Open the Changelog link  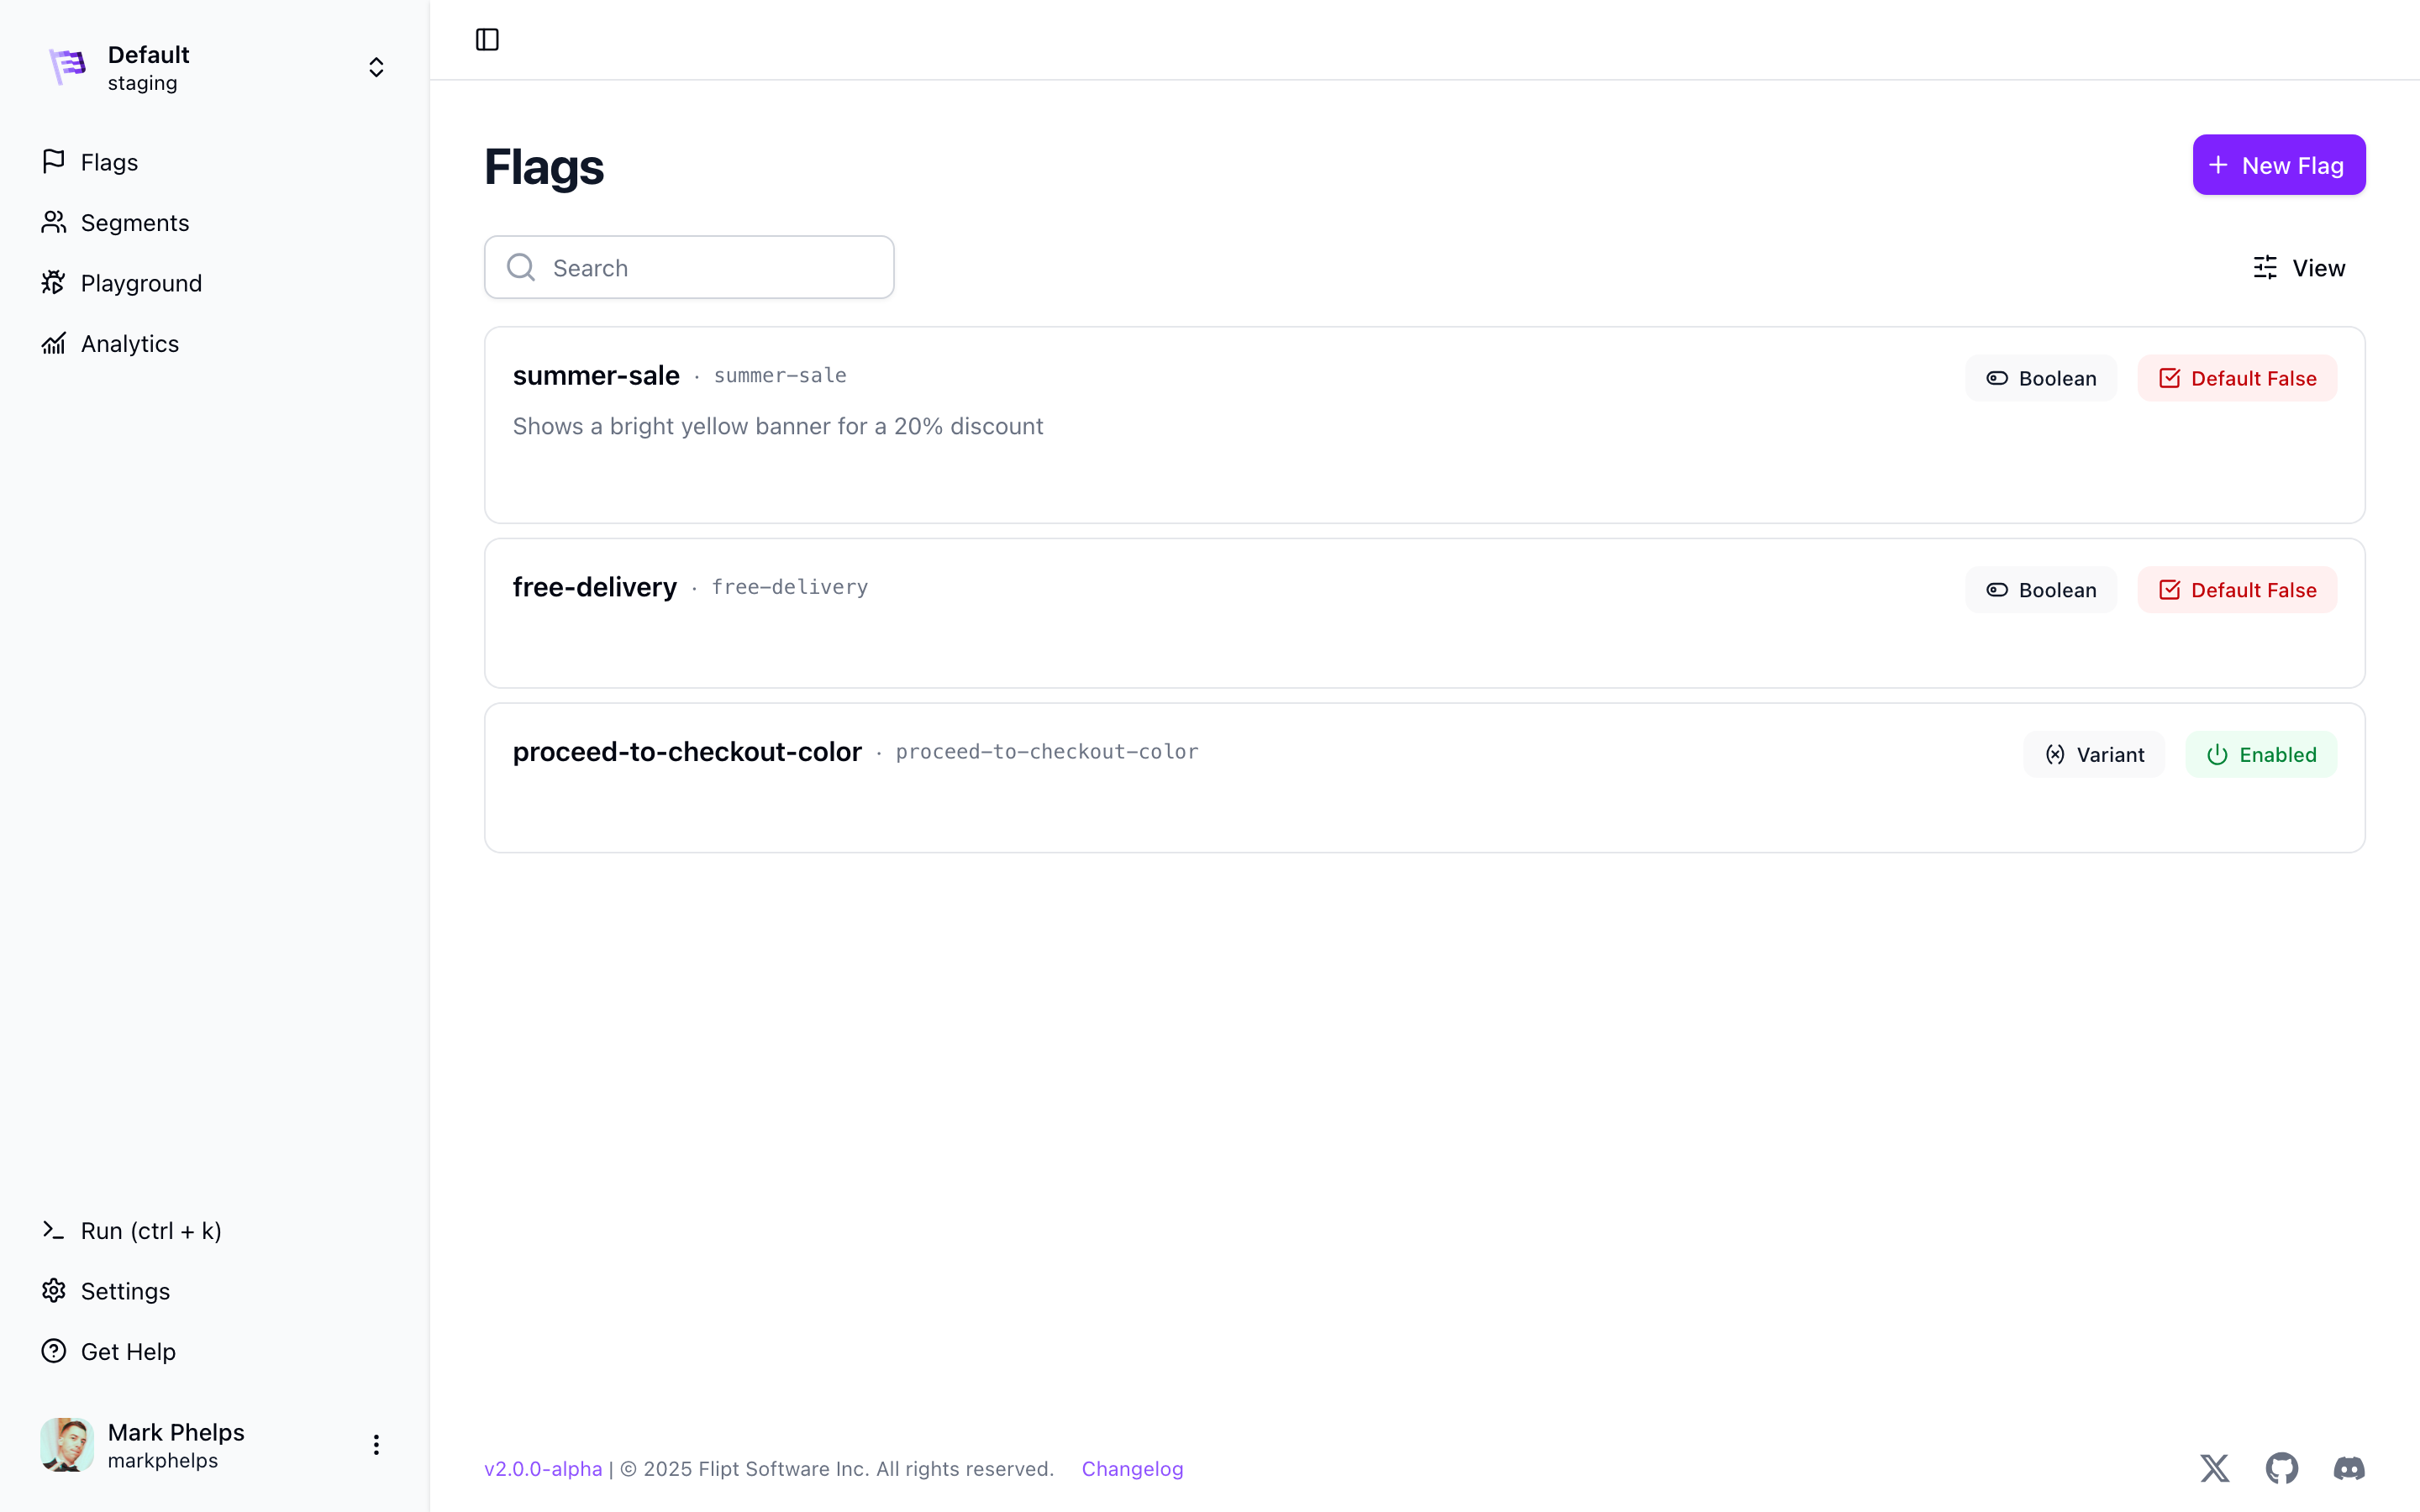pyautogui.click(x=1132, y=1468)
